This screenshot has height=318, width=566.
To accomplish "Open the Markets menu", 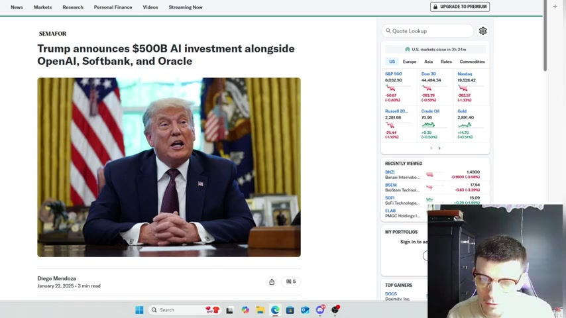I will 42,7.
